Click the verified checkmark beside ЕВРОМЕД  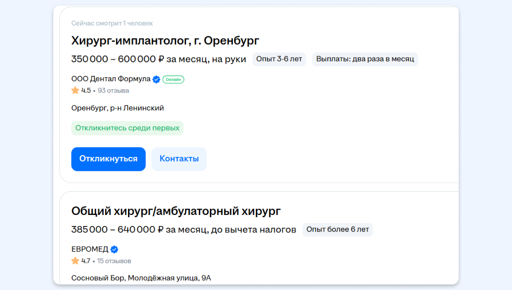coord(114,249)
